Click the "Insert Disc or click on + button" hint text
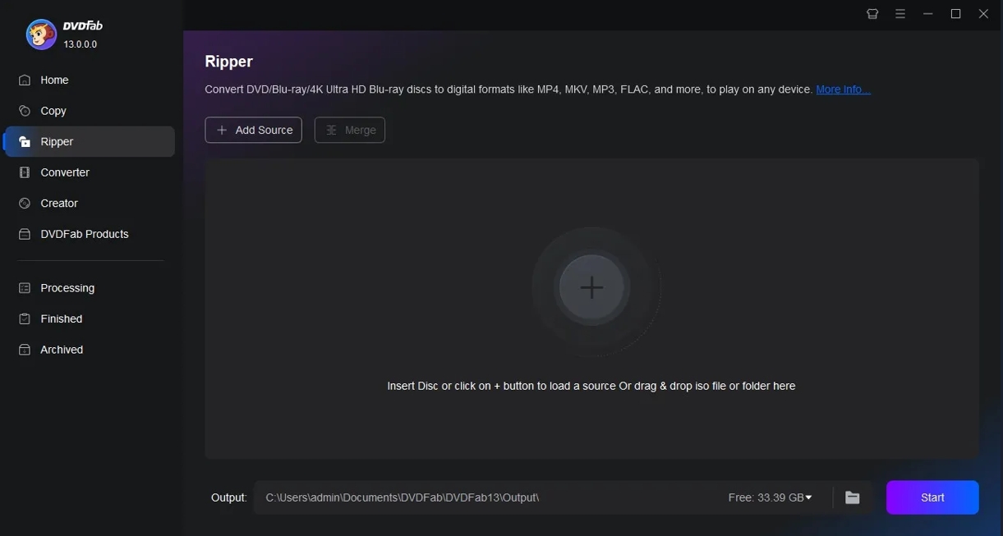Viewport: 1003px width, 536px height. [x=591, y=386]
